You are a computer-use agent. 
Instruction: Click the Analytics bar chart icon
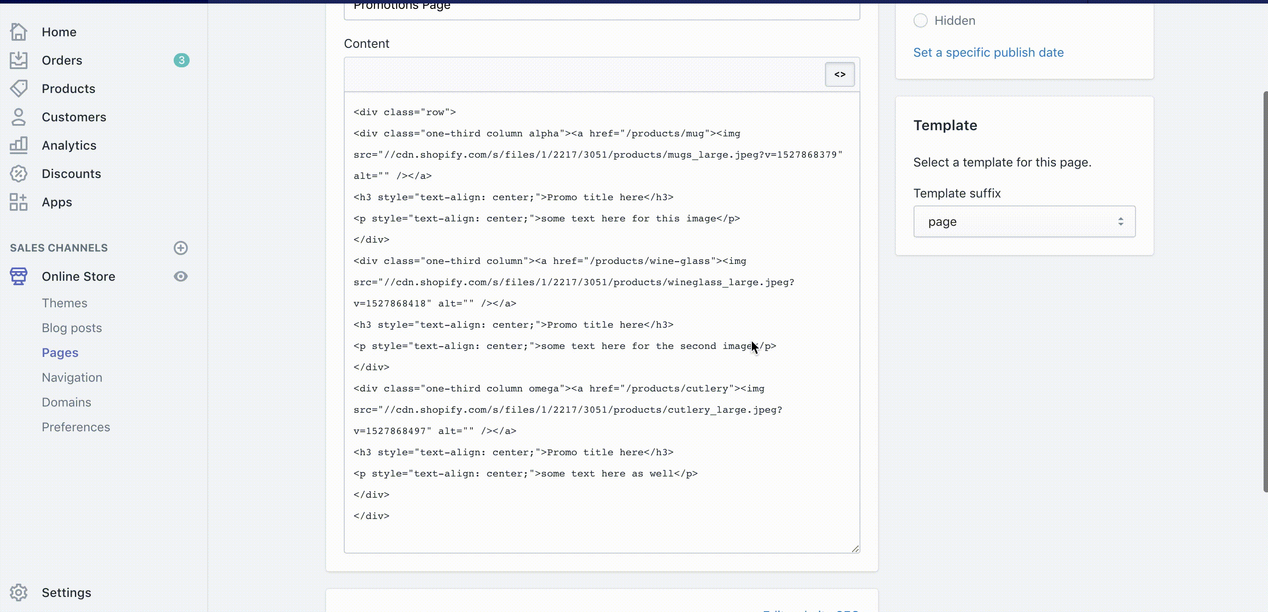(18, 145)
